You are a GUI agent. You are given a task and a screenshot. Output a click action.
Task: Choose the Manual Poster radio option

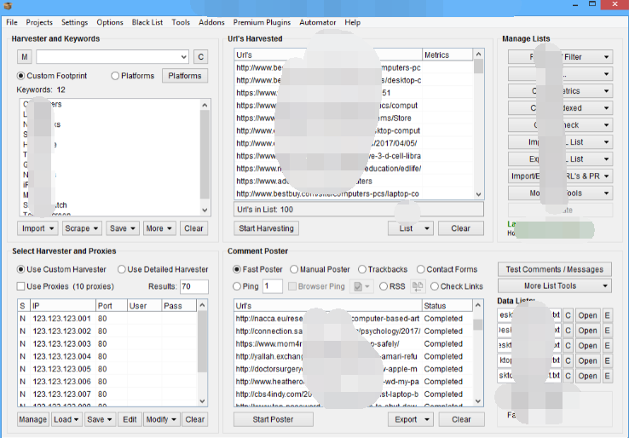294,269
